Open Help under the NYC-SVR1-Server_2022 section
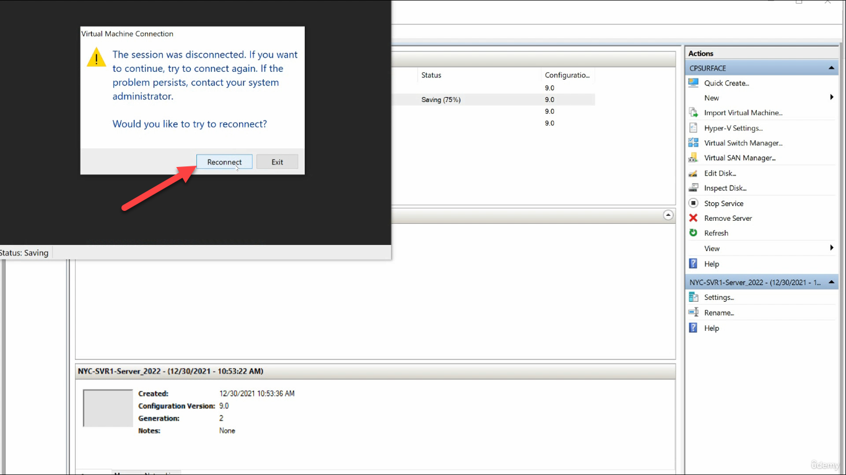This screenshot has width=846, height=475. (712, 328)
